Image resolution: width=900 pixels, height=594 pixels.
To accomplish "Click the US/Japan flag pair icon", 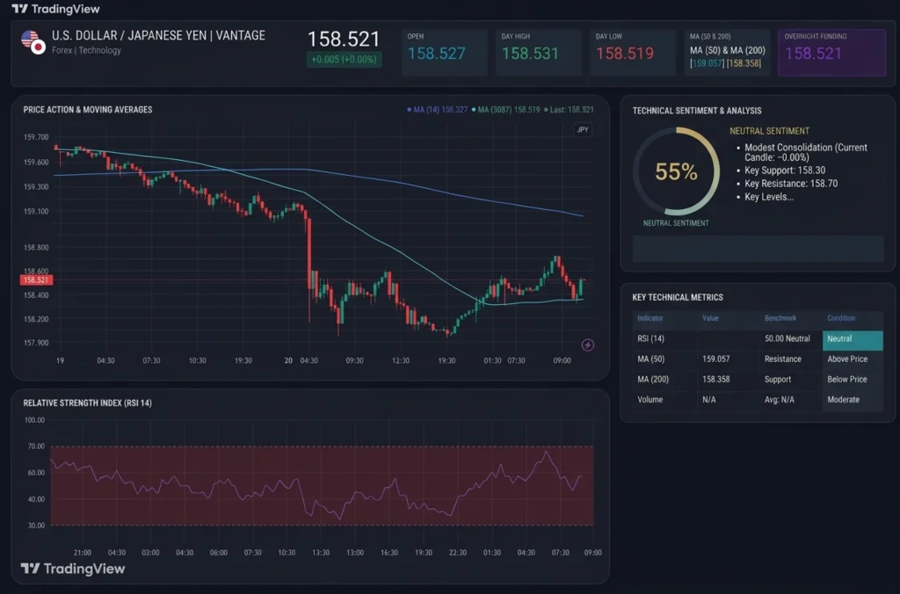I will pos(33,42).
